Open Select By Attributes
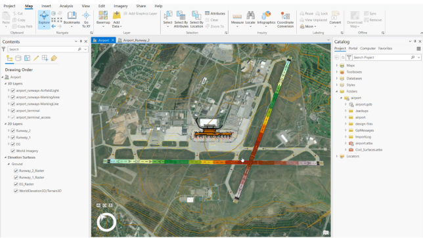The height and width of the screenshot is (238, 423). coord(181,19)
